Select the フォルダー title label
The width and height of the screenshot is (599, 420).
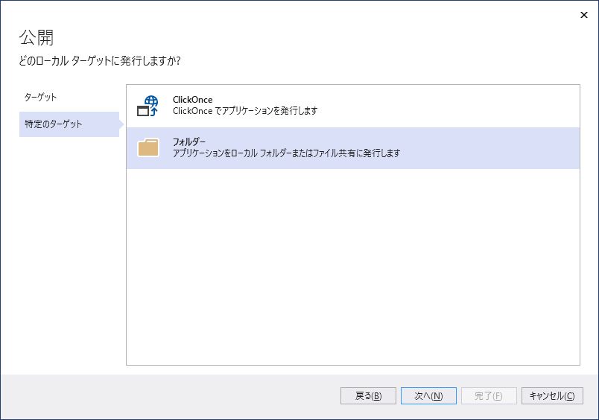click(188, 142)
